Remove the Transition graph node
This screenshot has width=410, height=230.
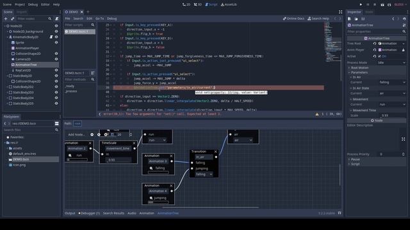coord(216,151)
